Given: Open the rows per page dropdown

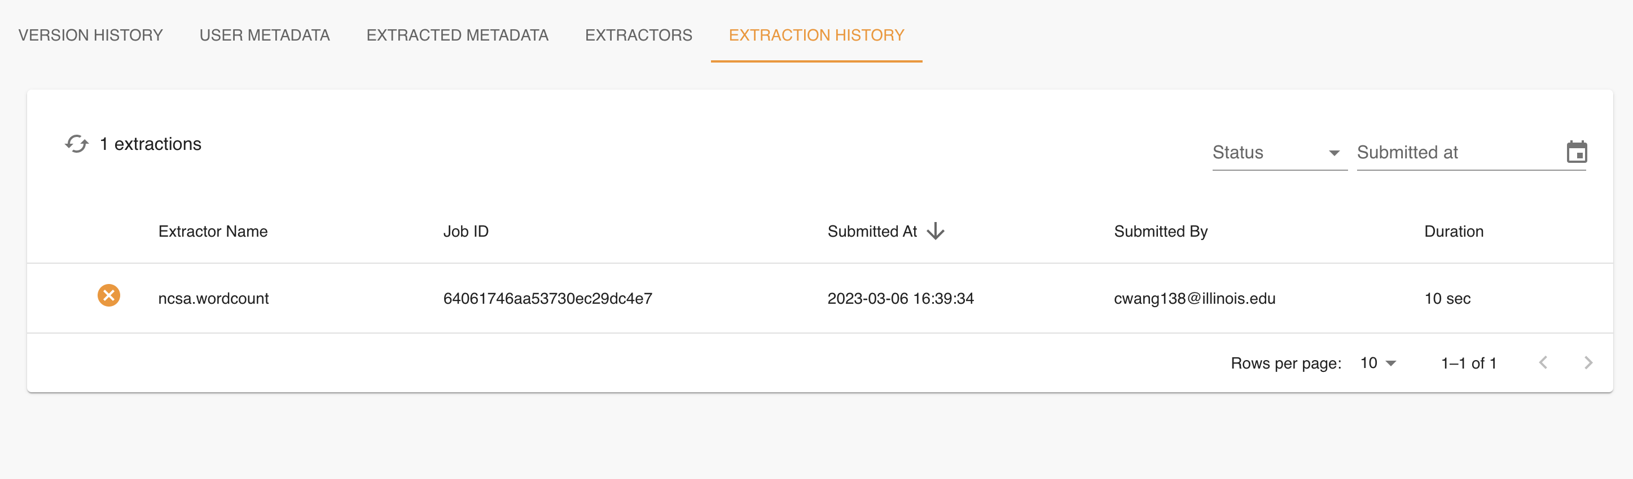Looking at the screenshot, I should coord(1378,363).
